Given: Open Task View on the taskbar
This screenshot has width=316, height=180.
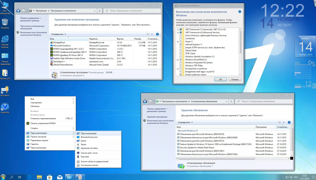Looking at the screenshot, I should pos(19,177).
